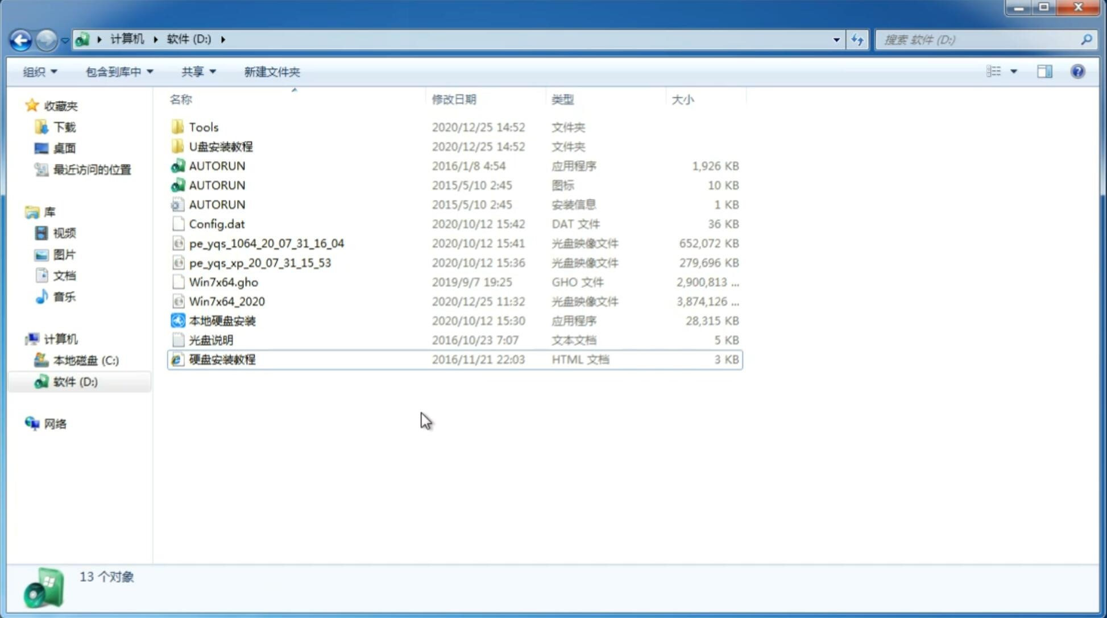
Task: Click 共享 menu item
Action: point(194,72)
